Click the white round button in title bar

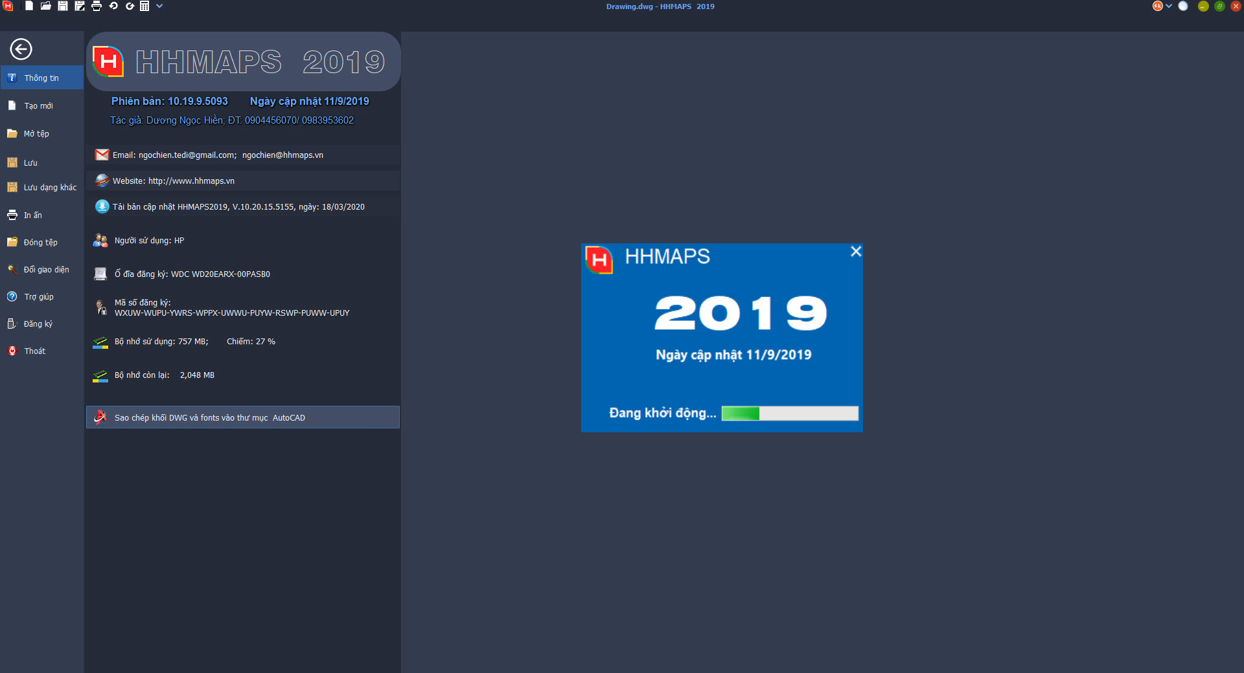pyautogui.click(x=1183, y=6)
